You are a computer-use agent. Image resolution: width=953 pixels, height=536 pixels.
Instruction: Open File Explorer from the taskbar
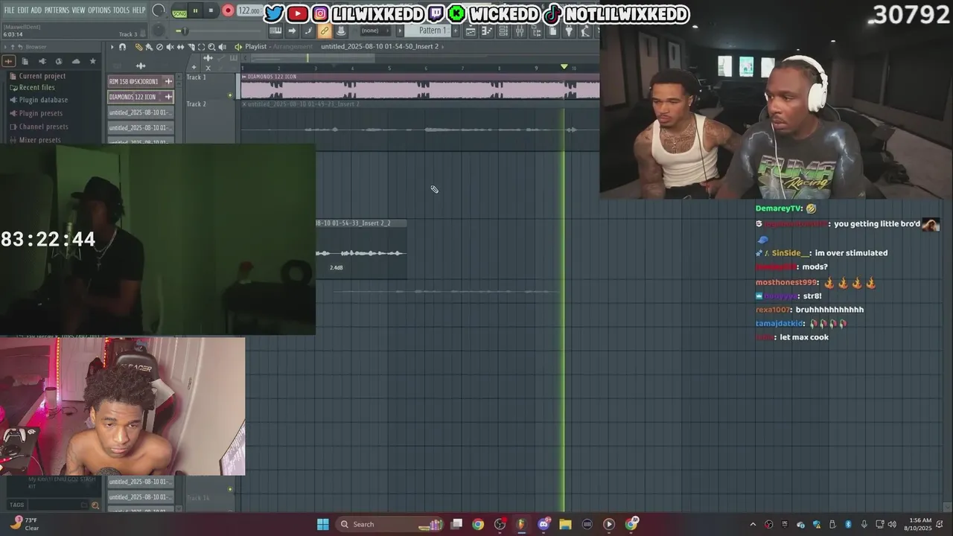(x=565, y=524)
